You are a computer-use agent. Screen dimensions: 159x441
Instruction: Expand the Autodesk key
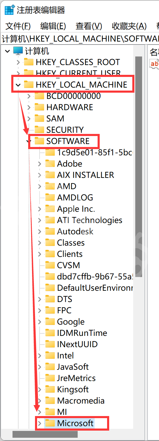pos(39,231)
